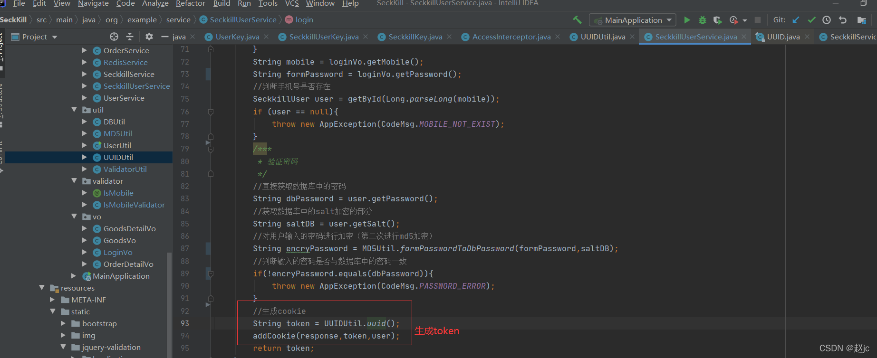The width and height of the screenshot is (877, 358).
Task: Close the SeckkillUserKey.java tab
Action: (366, 37)
